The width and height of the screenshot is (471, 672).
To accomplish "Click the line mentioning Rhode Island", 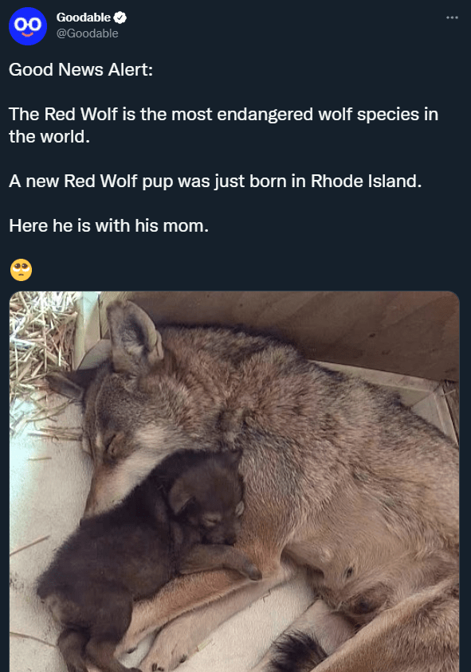I will click(215, 181).
